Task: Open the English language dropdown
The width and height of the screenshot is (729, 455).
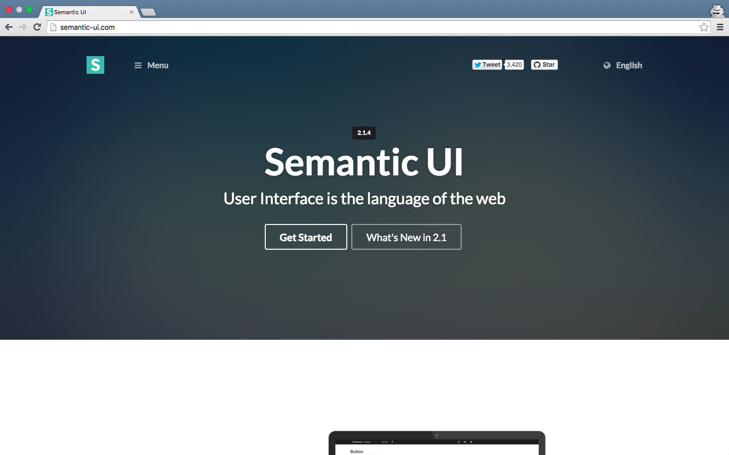Action: click(x=623, y=65)
